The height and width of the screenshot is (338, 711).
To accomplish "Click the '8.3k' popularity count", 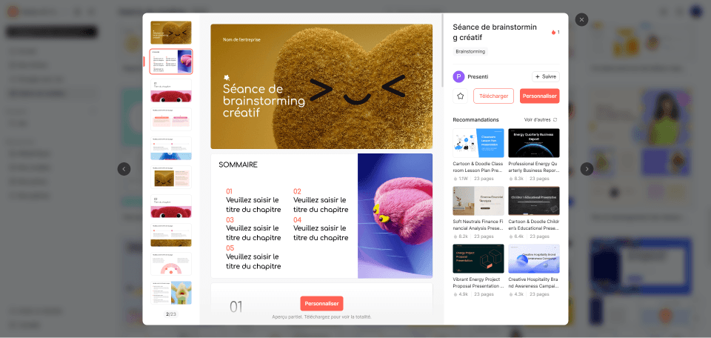I will coord(518,179).
